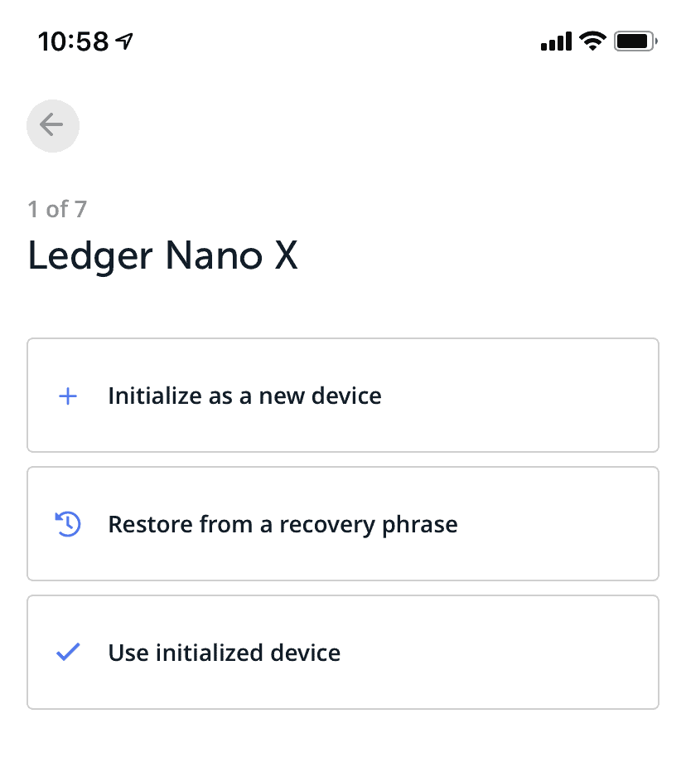Image resolution: width=686 pixels, height=777 pixels.
Task: Click the cellular signal bars icon
Action: (554, 40)
